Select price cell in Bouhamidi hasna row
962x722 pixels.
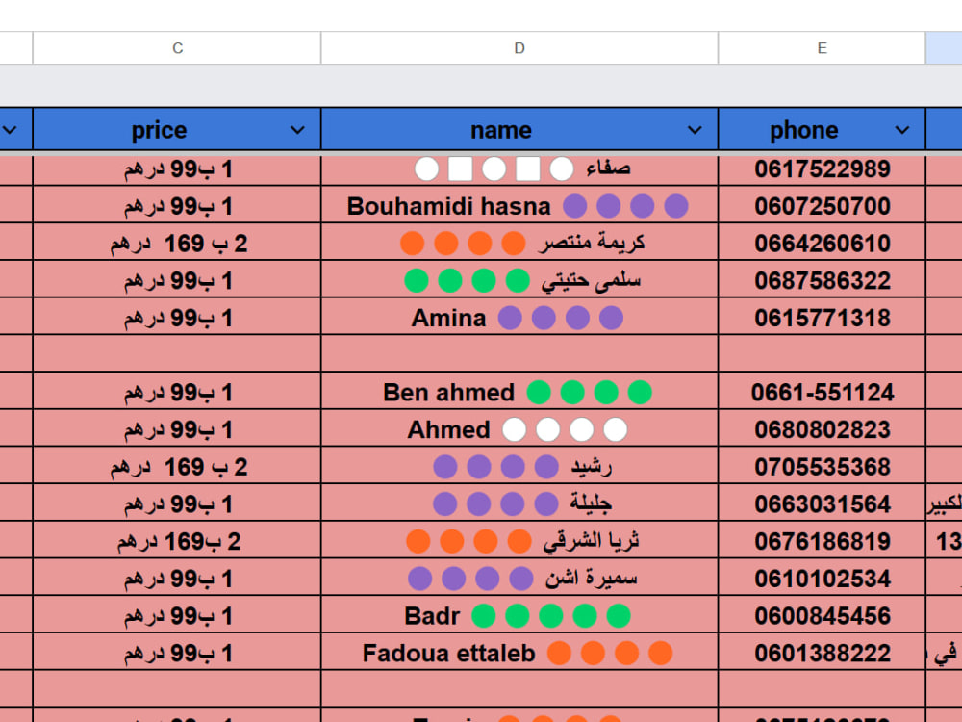177,206
